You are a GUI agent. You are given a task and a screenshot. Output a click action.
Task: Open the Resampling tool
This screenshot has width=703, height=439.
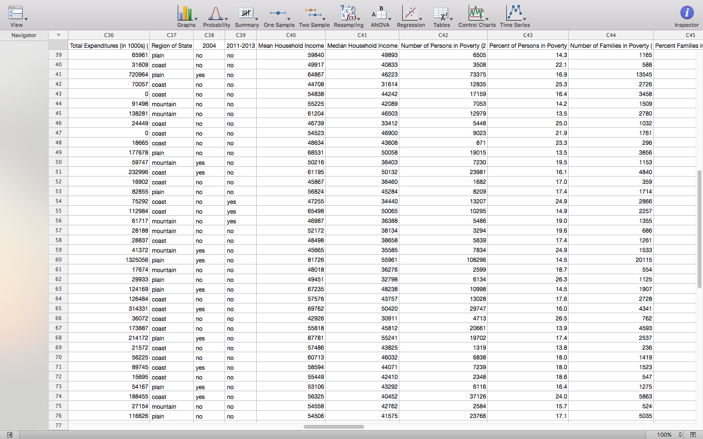349,16
